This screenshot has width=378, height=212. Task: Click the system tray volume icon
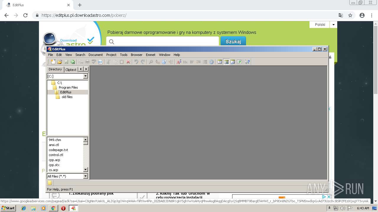click(x=343, y=208)
